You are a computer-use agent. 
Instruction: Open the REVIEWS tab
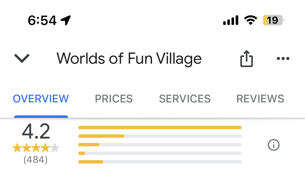point(260,99)
